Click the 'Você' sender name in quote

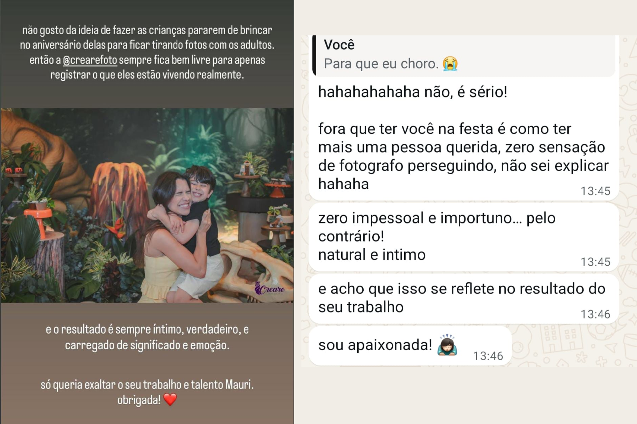[x=339, y=45]
